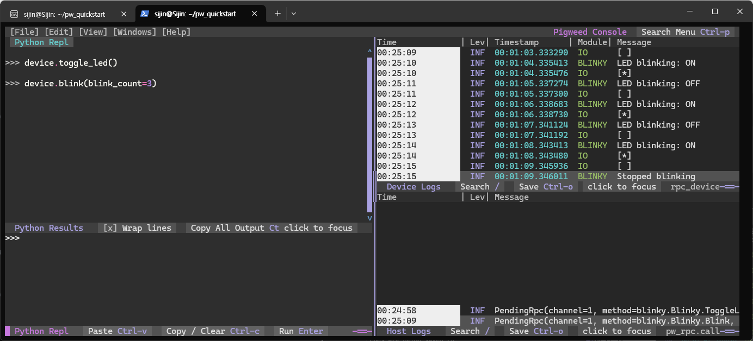753x341 pixels.
Task: Close the first terminal tab
Action: pos(124,14)
